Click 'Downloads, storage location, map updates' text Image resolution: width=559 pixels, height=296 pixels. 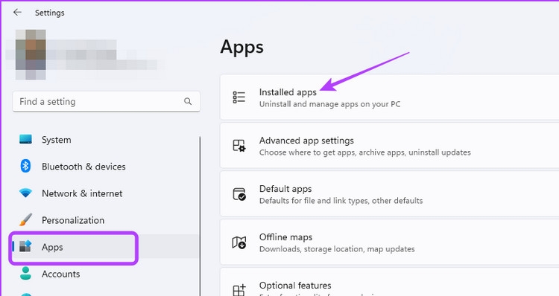(337, 249)
